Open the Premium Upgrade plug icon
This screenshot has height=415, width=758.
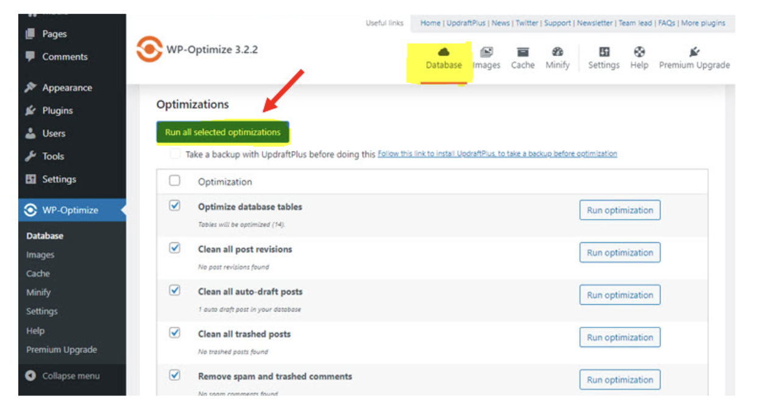(x=694, y=52)
